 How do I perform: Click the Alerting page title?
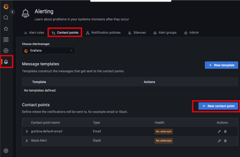44,11
